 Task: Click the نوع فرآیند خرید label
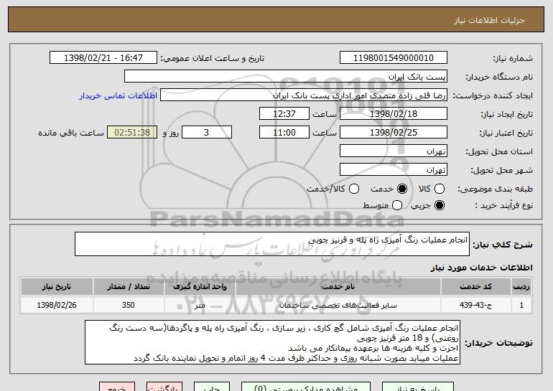(x=504, y=205)
